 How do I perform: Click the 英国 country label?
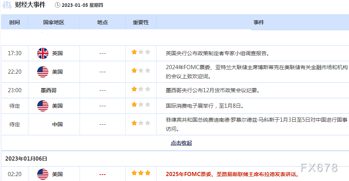57,53
